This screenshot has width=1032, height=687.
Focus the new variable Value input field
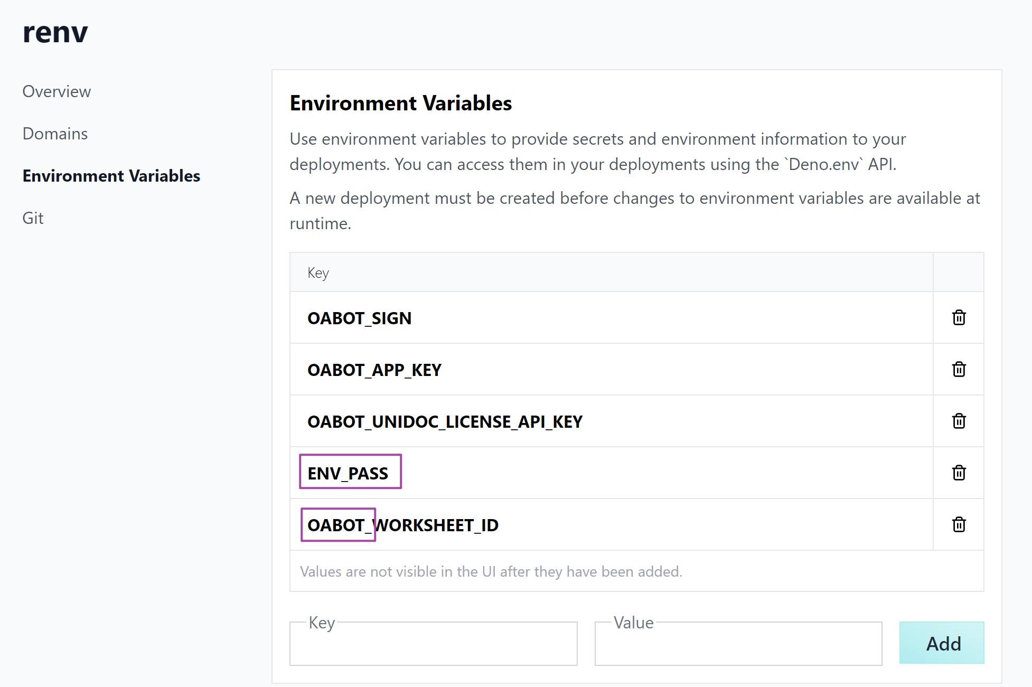coord(738,643)
